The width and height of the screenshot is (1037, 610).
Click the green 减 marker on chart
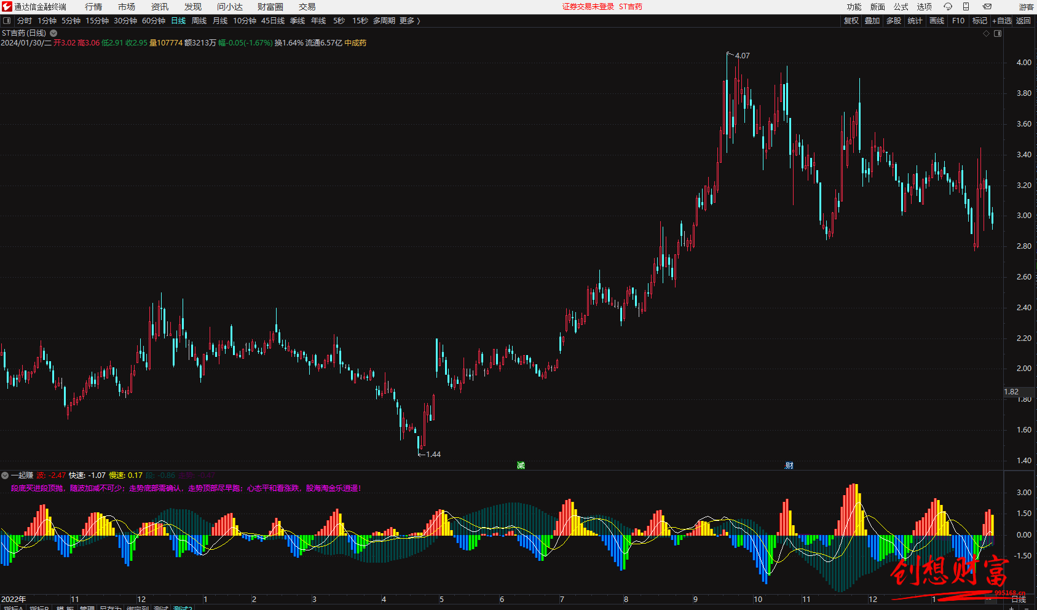[521, 466]
